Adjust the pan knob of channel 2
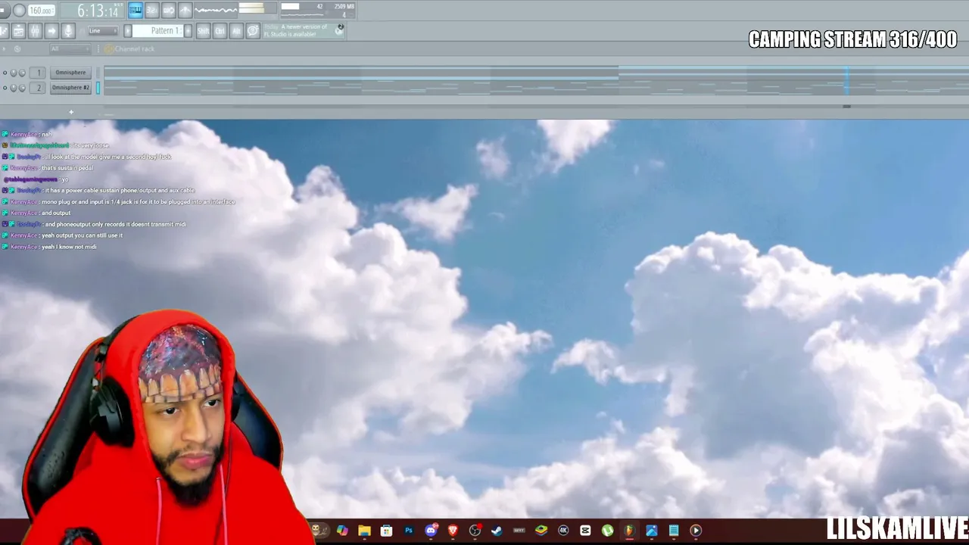The height and width of the screenshot is (545, 969). coord(13,88)
